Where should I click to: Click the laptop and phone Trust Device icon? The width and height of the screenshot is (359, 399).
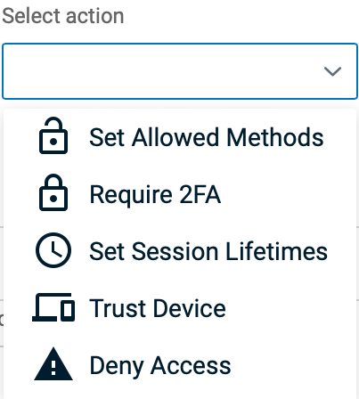tap(53, 307)
